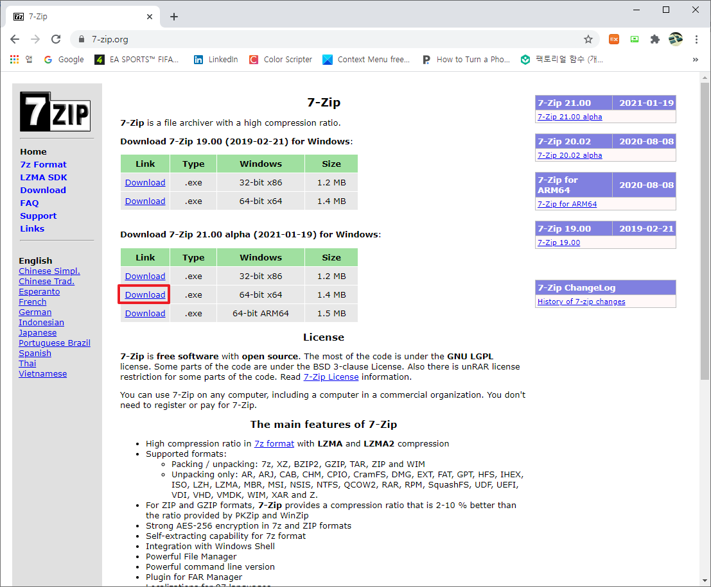
Task: Switch language to French
Action: 32,302
